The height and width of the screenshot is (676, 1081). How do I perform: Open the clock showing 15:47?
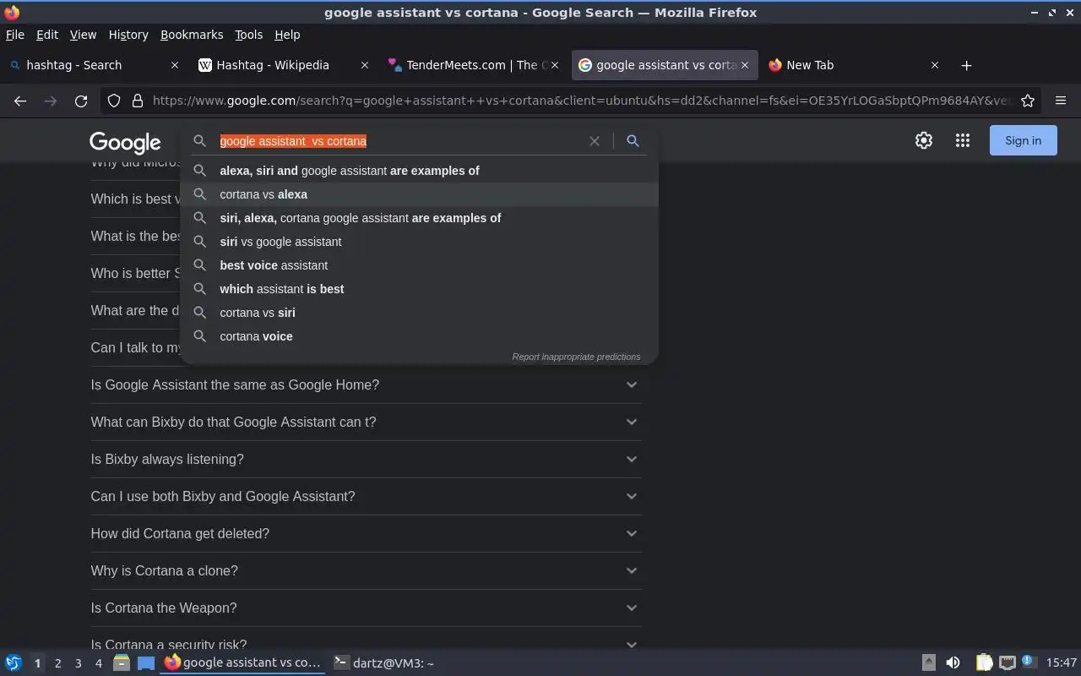pyautogui.click(x=1062, y=663)
